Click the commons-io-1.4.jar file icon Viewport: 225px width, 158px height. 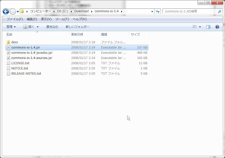(x=8, y=47)
